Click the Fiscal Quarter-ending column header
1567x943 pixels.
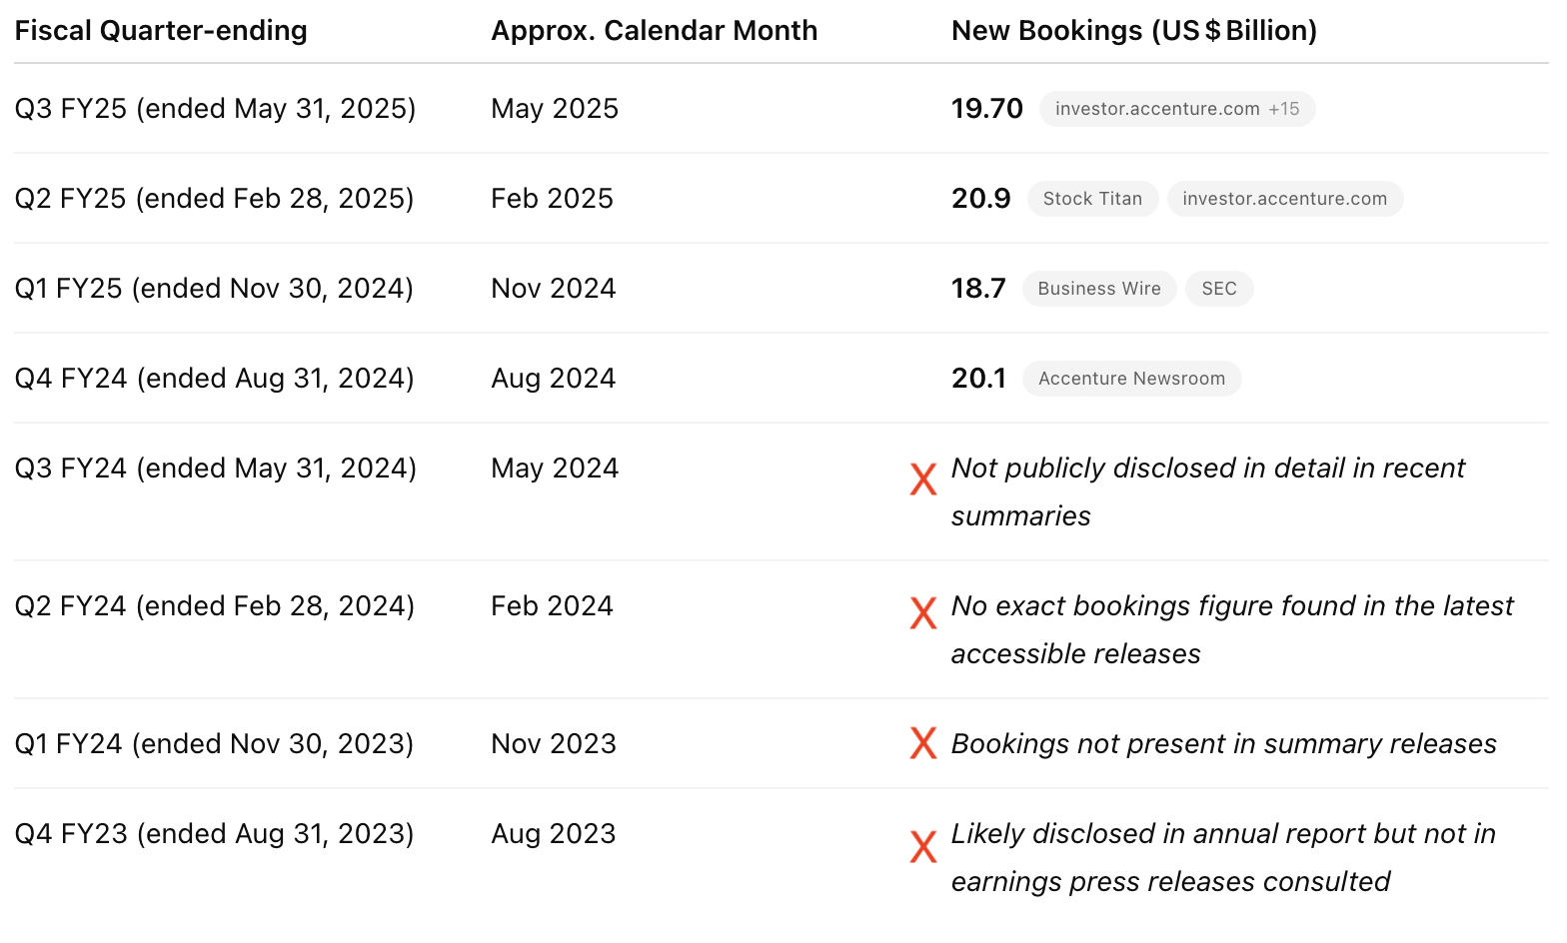pos(161,31)
